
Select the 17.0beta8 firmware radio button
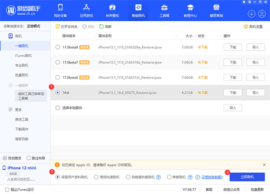coord(57,47)
